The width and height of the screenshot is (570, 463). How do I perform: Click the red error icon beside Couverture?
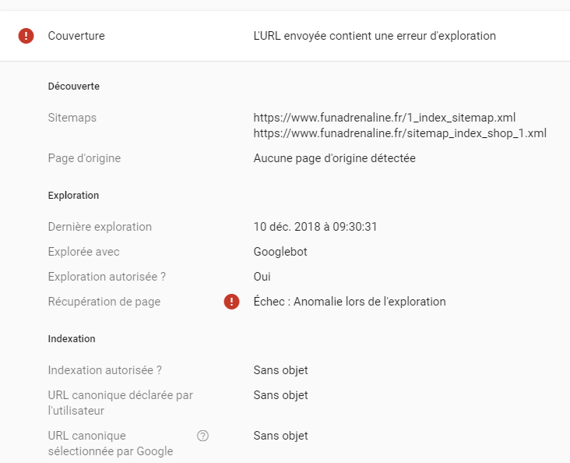pyautogui.click(x=26, y=36)
